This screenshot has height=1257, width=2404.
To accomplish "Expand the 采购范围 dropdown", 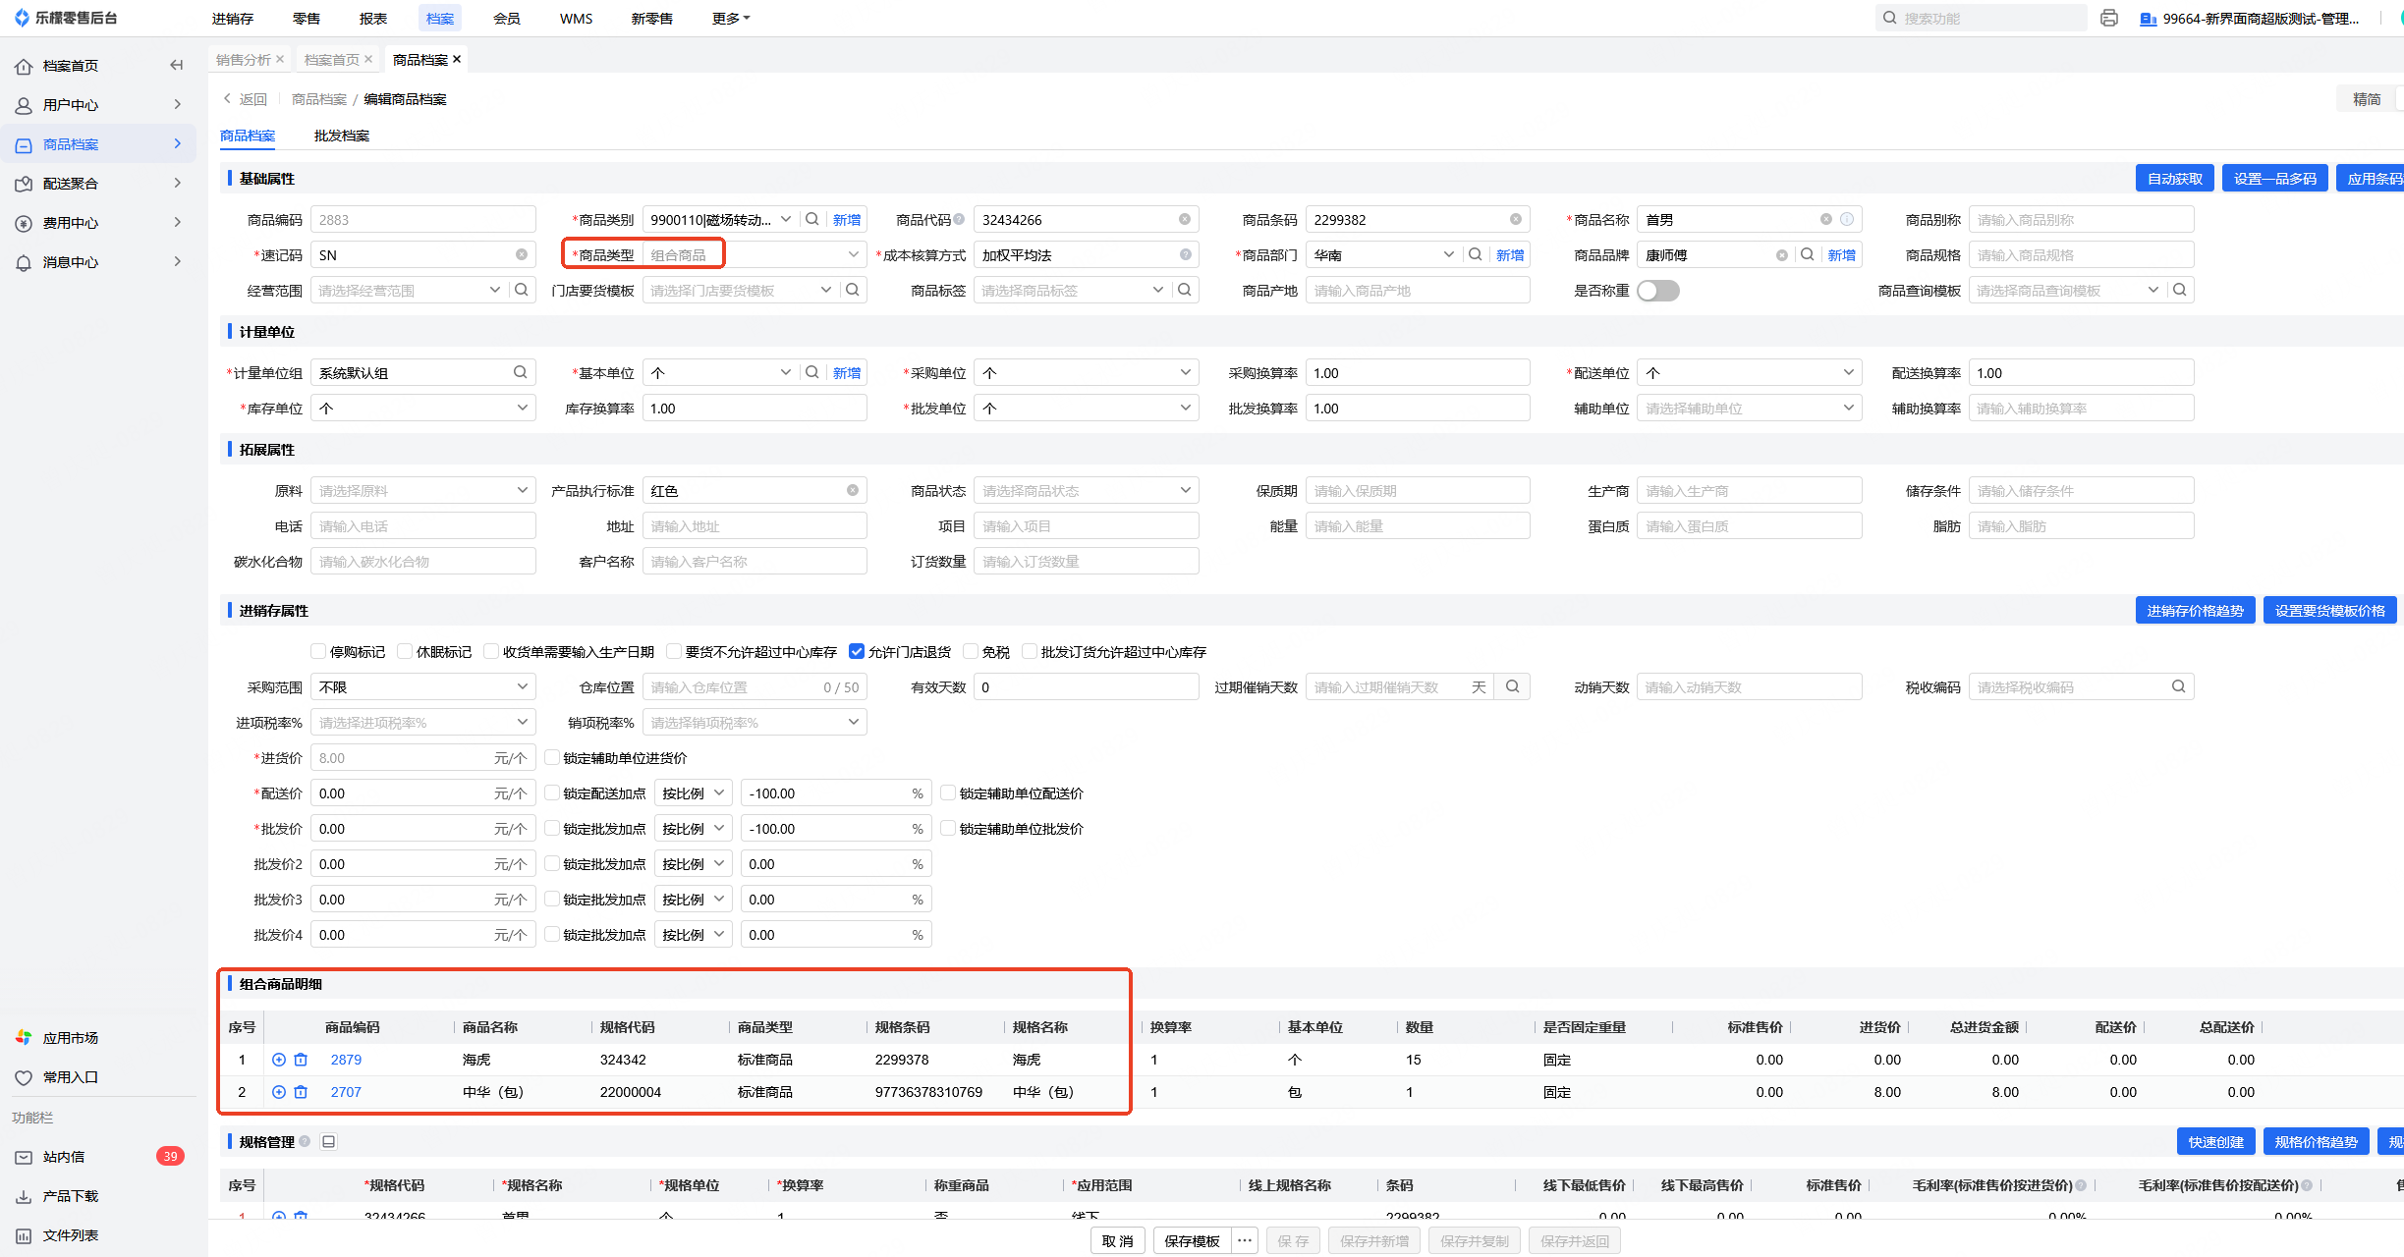I will (x=422, y=687).
